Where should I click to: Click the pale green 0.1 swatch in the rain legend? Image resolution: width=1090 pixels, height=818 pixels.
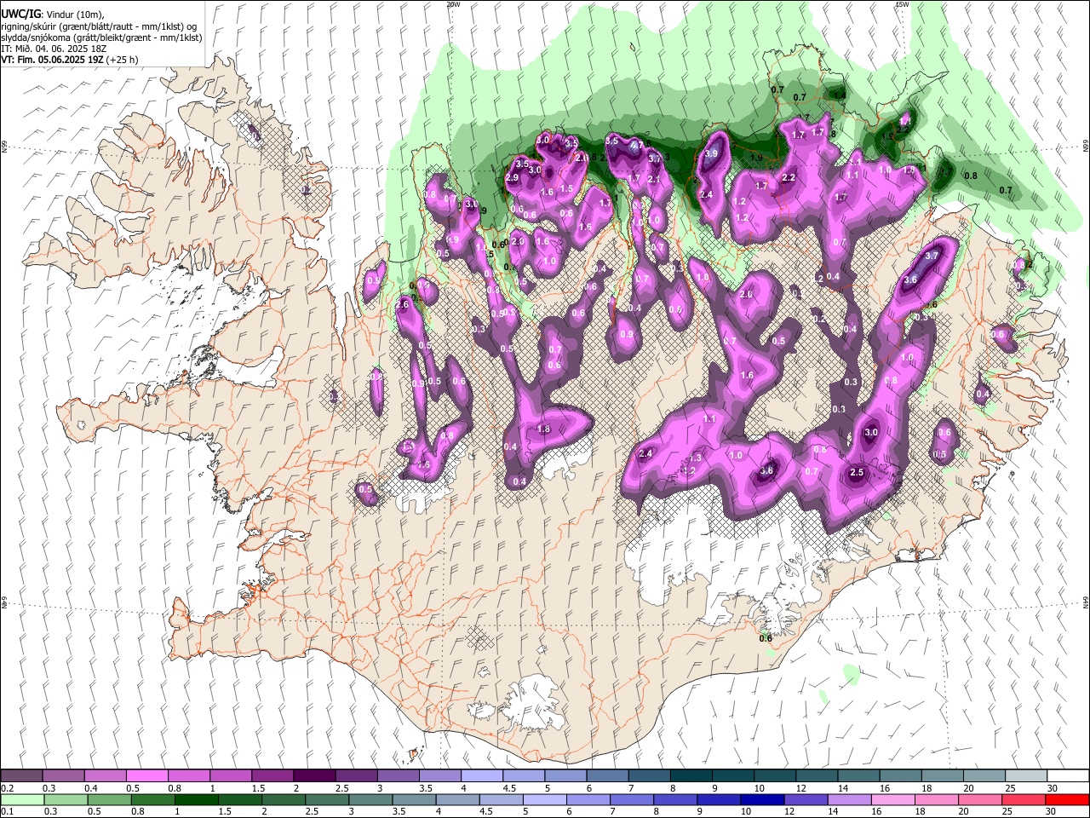22,800
